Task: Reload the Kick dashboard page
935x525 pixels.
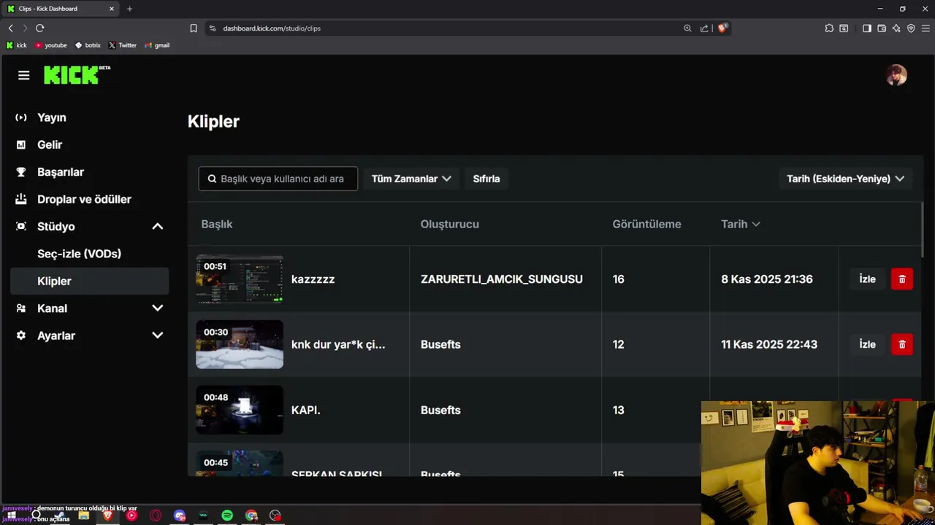Action: point(40,28)
